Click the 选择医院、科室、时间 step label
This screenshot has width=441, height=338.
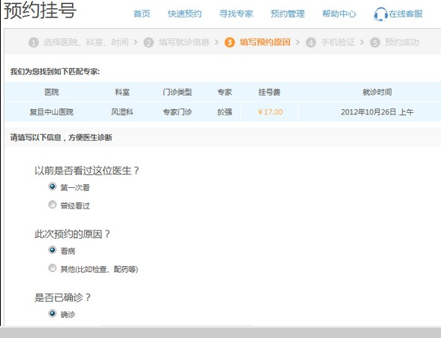point(86,42)
